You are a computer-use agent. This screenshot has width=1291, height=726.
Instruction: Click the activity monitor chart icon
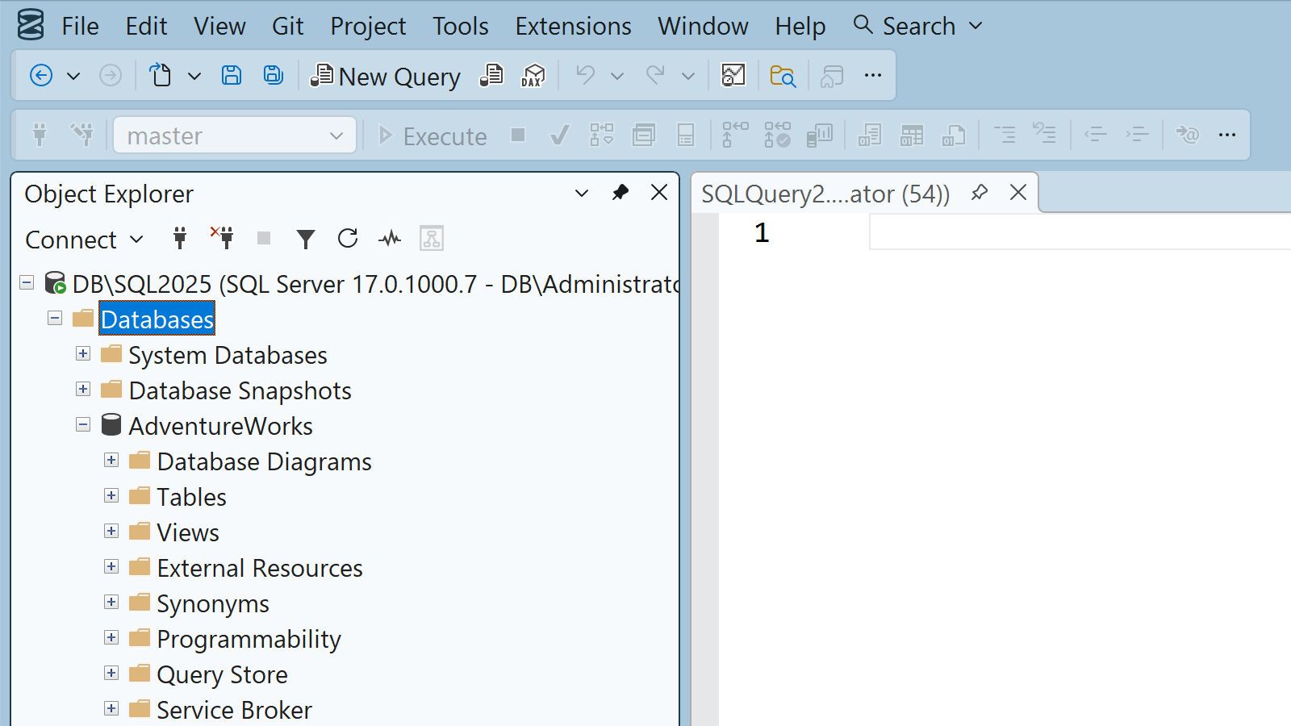point(733,76)
